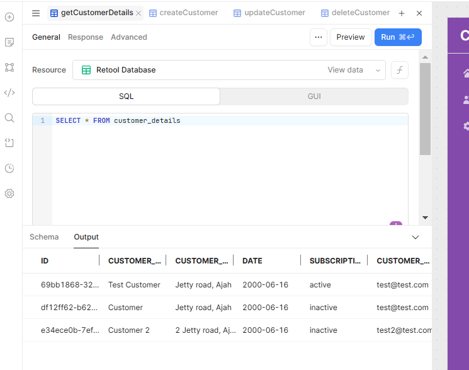
Task: Click the test2@test.com email cell
Action: click(404, 330)
